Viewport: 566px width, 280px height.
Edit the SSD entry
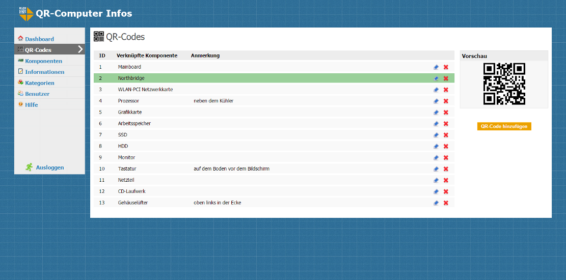pos(436,135)
